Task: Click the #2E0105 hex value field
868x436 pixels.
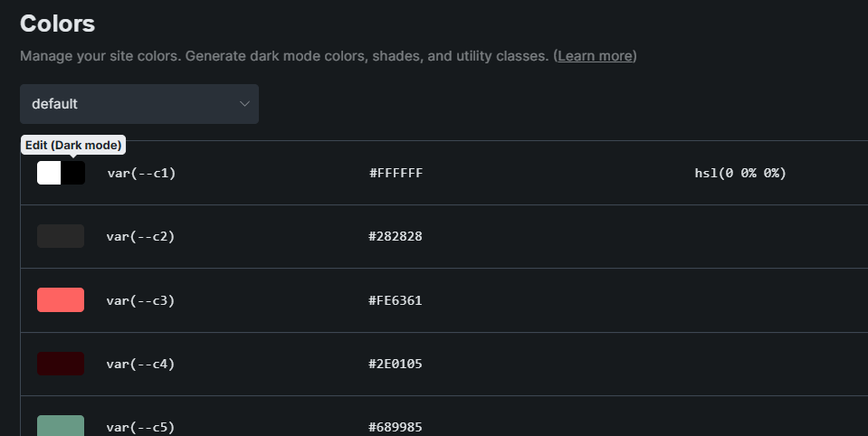Action: [396, 364]
